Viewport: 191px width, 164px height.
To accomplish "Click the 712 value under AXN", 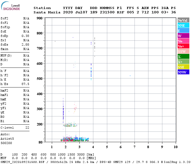I will coord(145,12).
